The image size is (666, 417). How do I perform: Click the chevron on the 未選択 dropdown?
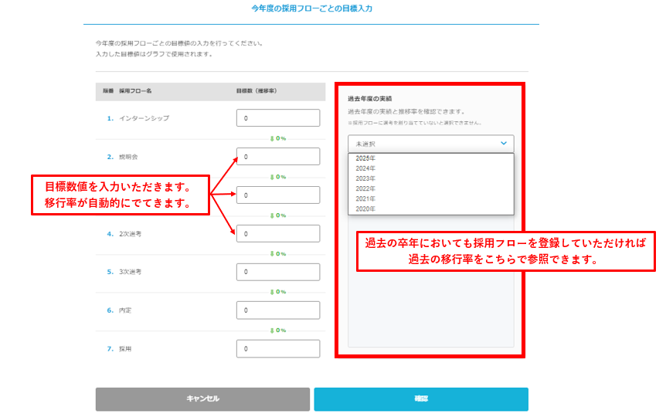point(503,144)
